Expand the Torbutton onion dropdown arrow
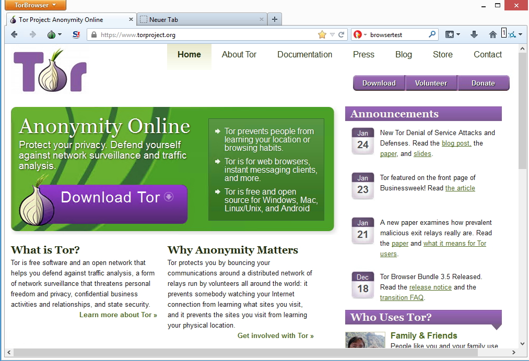This screenshot has height=361, width=529. pos(60,34)
